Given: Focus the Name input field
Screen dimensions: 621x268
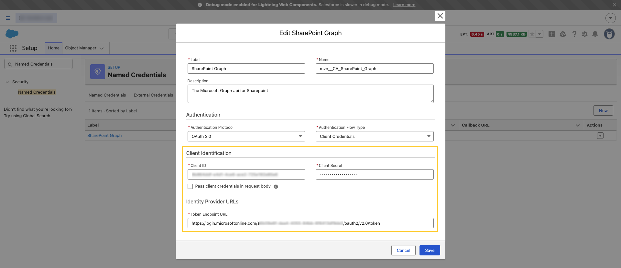Looking at the screenshot, I should [375, 68].
